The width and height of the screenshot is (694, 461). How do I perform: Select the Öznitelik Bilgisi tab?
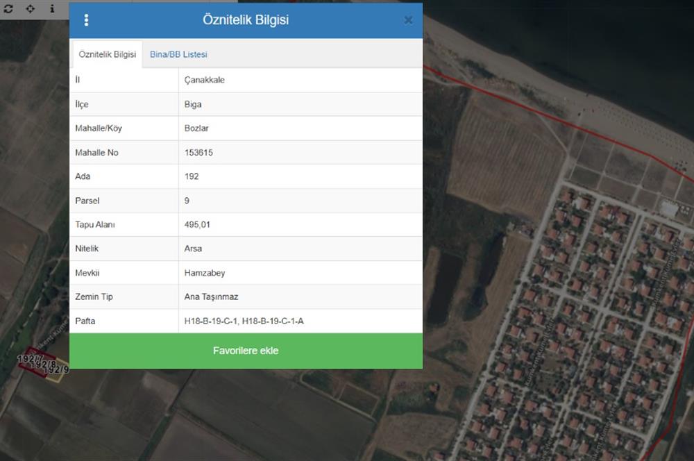(x=106, y=53)
